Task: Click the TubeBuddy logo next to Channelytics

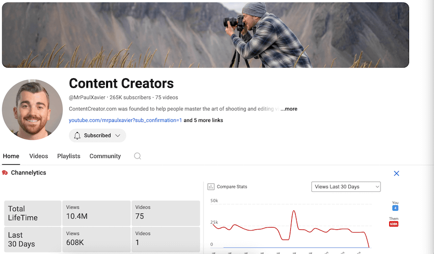Action: pyautogui.click(x=5, y=173)
